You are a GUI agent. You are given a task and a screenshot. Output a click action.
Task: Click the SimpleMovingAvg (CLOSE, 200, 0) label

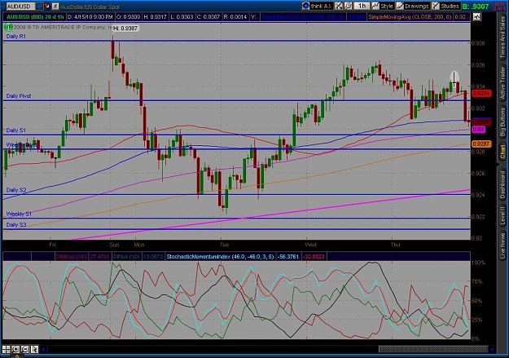(410, 16)
